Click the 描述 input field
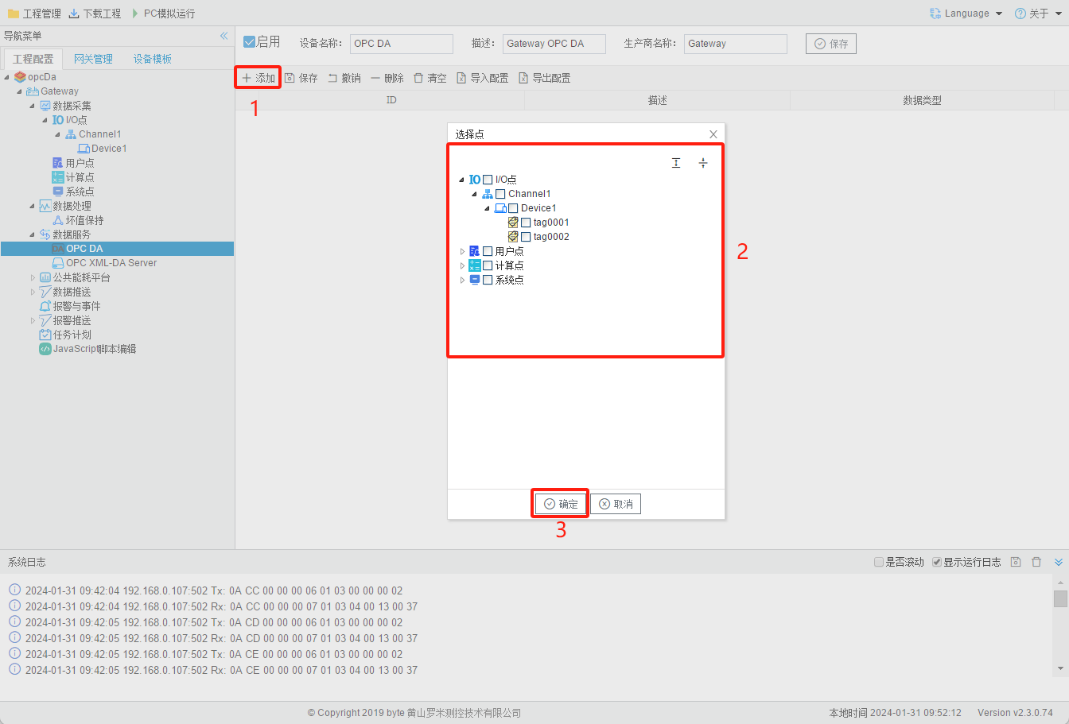1069x724 pixels. coord(554,44)
